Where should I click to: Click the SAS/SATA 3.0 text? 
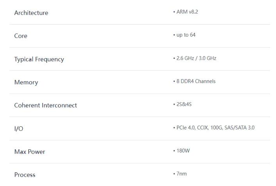(x=240, y=128)
